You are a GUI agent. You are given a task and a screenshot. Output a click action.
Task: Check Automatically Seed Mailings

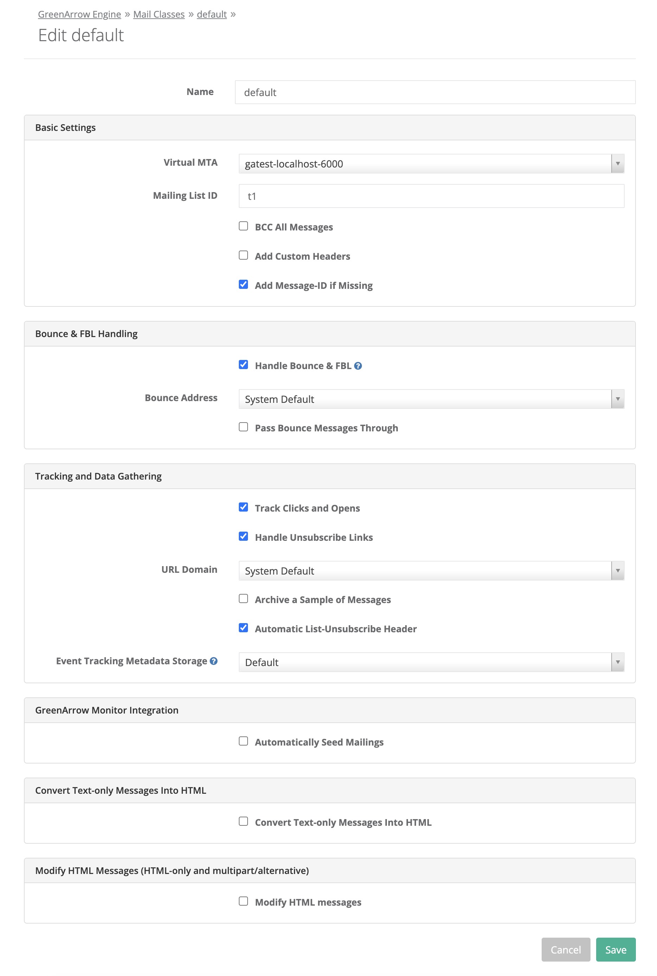coord(243,741)
